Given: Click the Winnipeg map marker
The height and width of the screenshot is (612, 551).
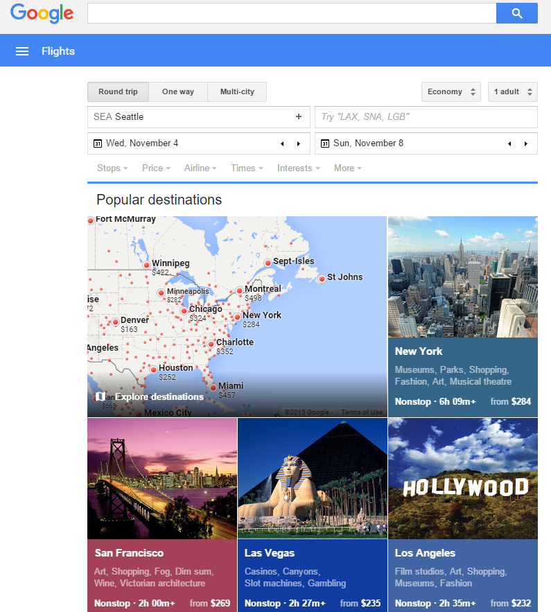Looking at the screenshot, I should [146, 265].
